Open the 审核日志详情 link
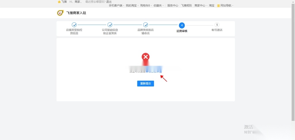295x140 pixels. 154,72
